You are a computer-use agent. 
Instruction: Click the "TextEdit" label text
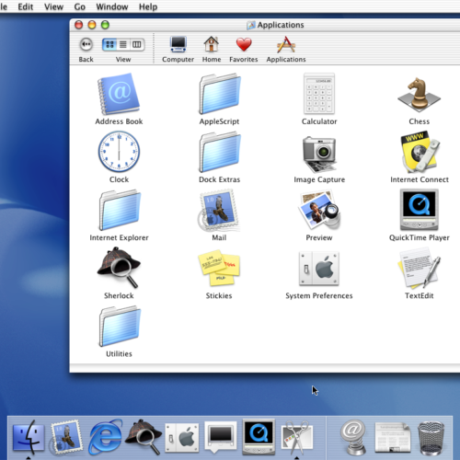[x=419, y=295]
